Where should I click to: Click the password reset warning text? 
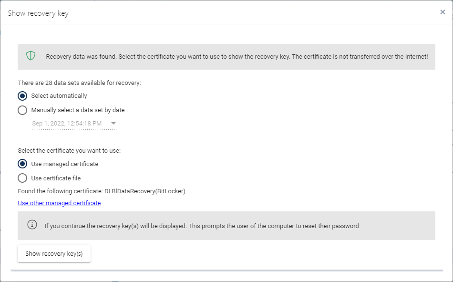(202, 226)
